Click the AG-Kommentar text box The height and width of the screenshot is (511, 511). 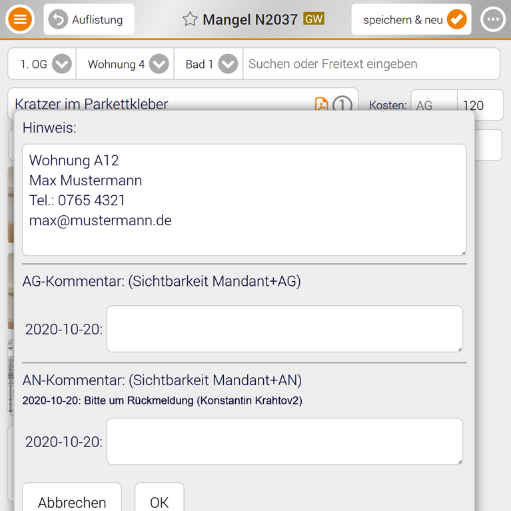click(x=284, y=328)
